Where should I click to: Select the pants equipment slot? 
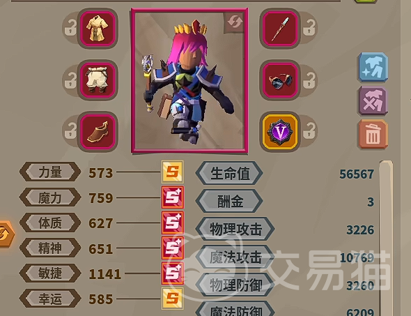(98, 80)
